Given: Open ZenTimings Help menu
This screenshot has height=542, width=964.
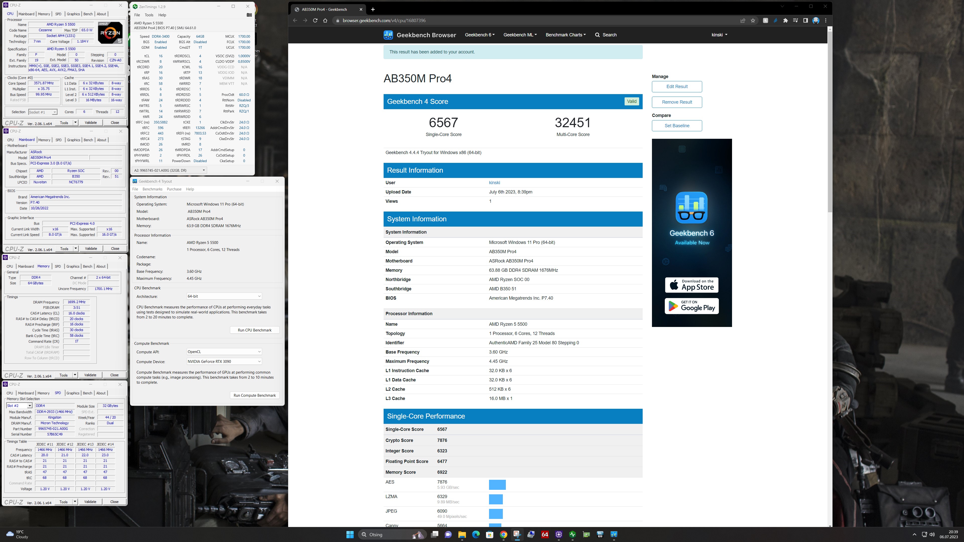Looking at the screenshot, I should 162,15.
